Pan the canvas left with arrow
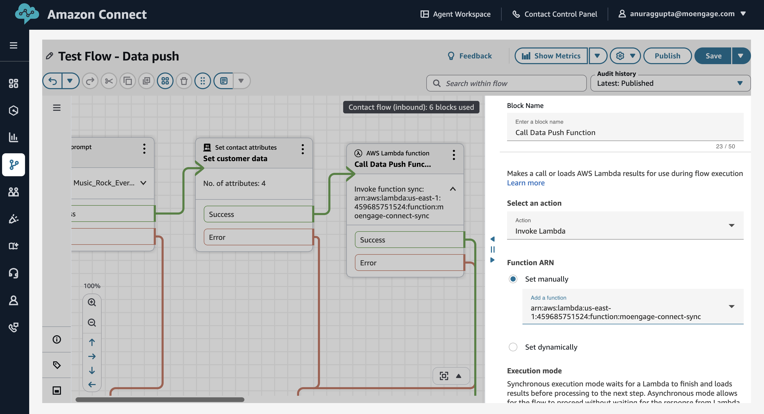 92,385
